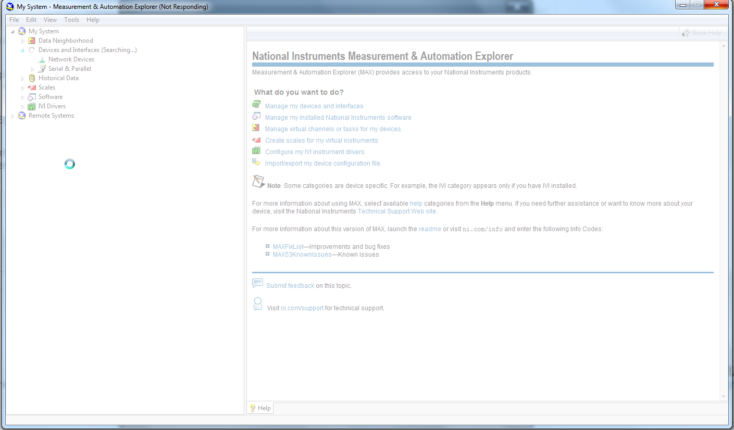The image size is (734, 430).
Task: Open the View menu
Action: (x=50, y=20)
